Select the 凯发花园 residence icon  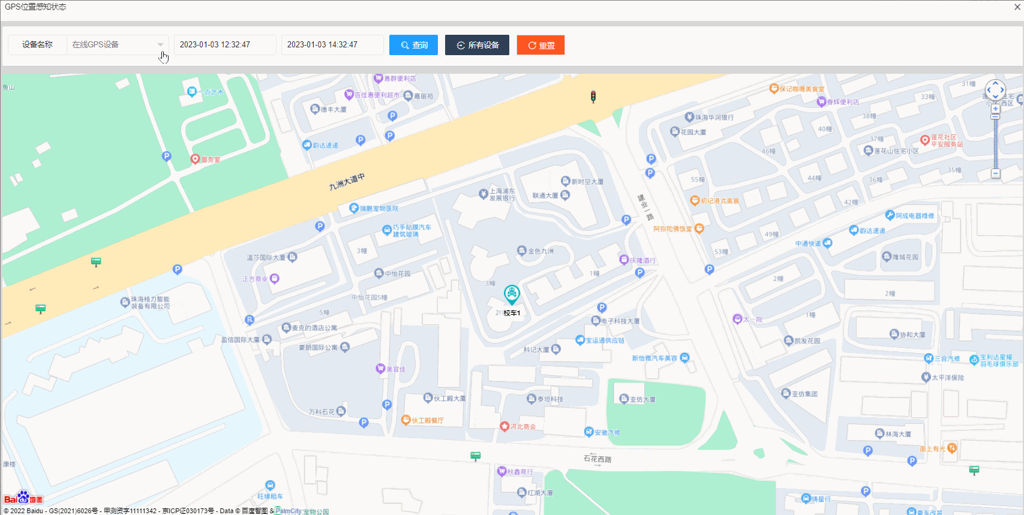tap(789, 341)
